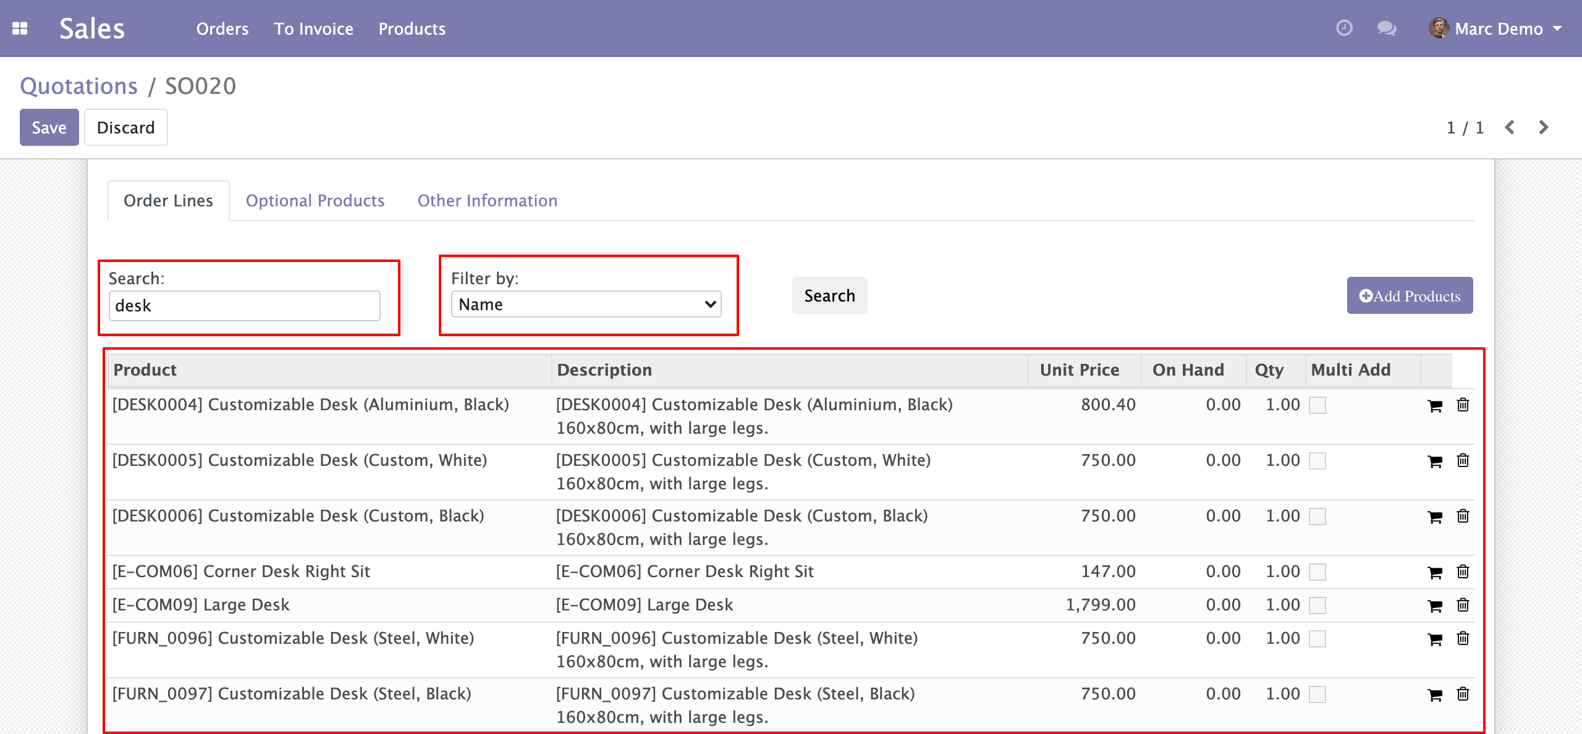1582x734 pixels.
Task: Check Multi Add for DESK0004 Aluminium Black
Action: pos(1318,405)
